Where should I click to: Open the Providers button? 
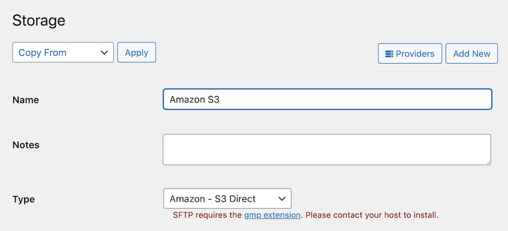(x=410, y=53)
